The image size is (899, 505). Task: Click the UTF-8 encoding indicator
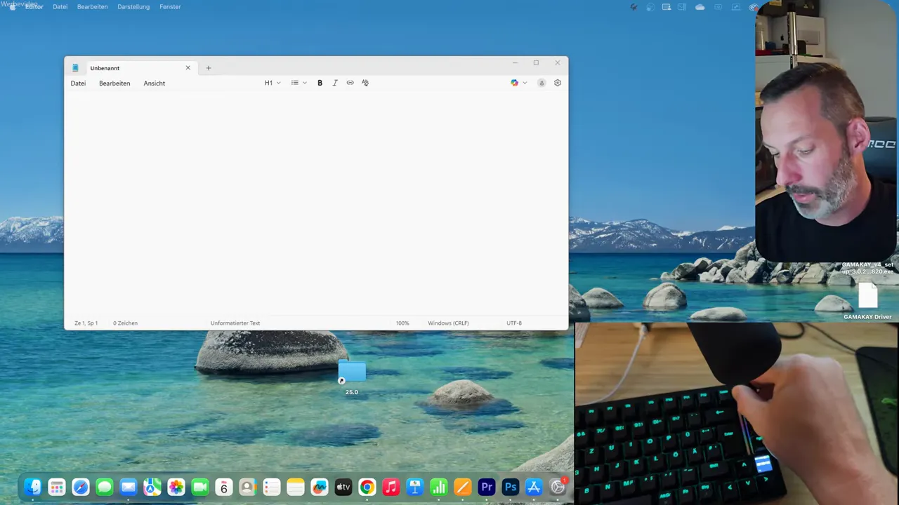pos(514,323)
